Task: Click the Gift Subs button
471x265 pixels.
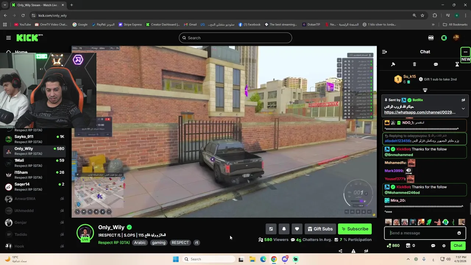Action: click(x=320, y=229)
